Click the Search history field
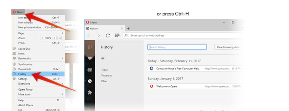The image size is (289, 111). [177, 47]
